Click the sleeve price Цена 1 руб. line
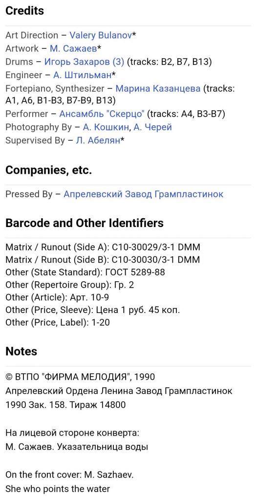 point(92,310)
